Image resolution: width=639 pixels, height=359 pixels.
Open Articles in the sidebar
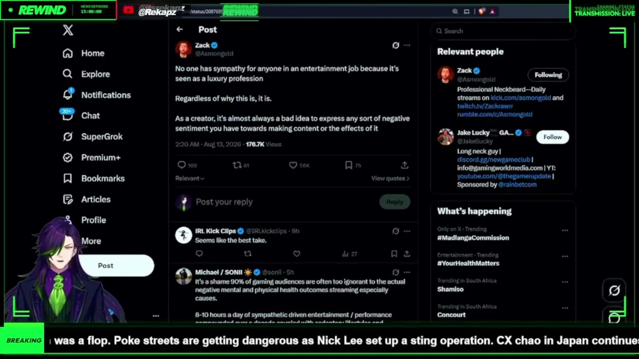click(x=86, y=199)
